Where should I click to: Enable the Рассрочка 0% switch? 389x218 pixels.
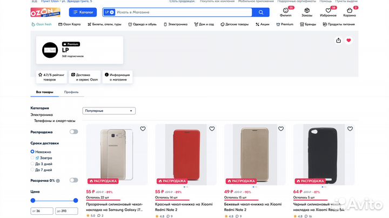(x=73, y=180)
